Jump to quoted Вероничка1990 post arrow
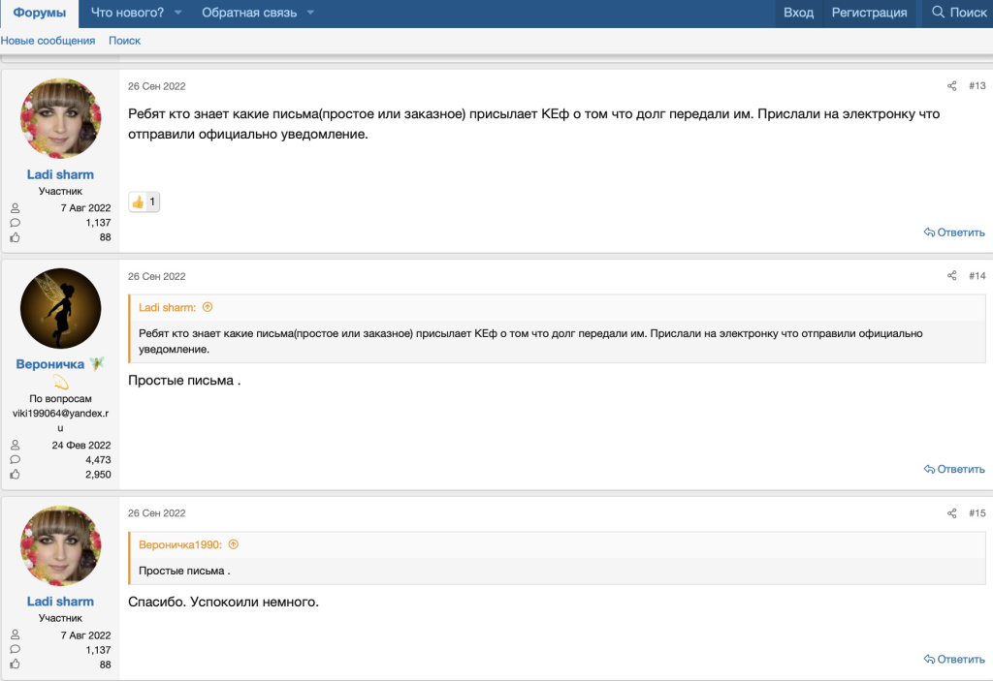This screenshot has width=993, height=681. (233, 544)
